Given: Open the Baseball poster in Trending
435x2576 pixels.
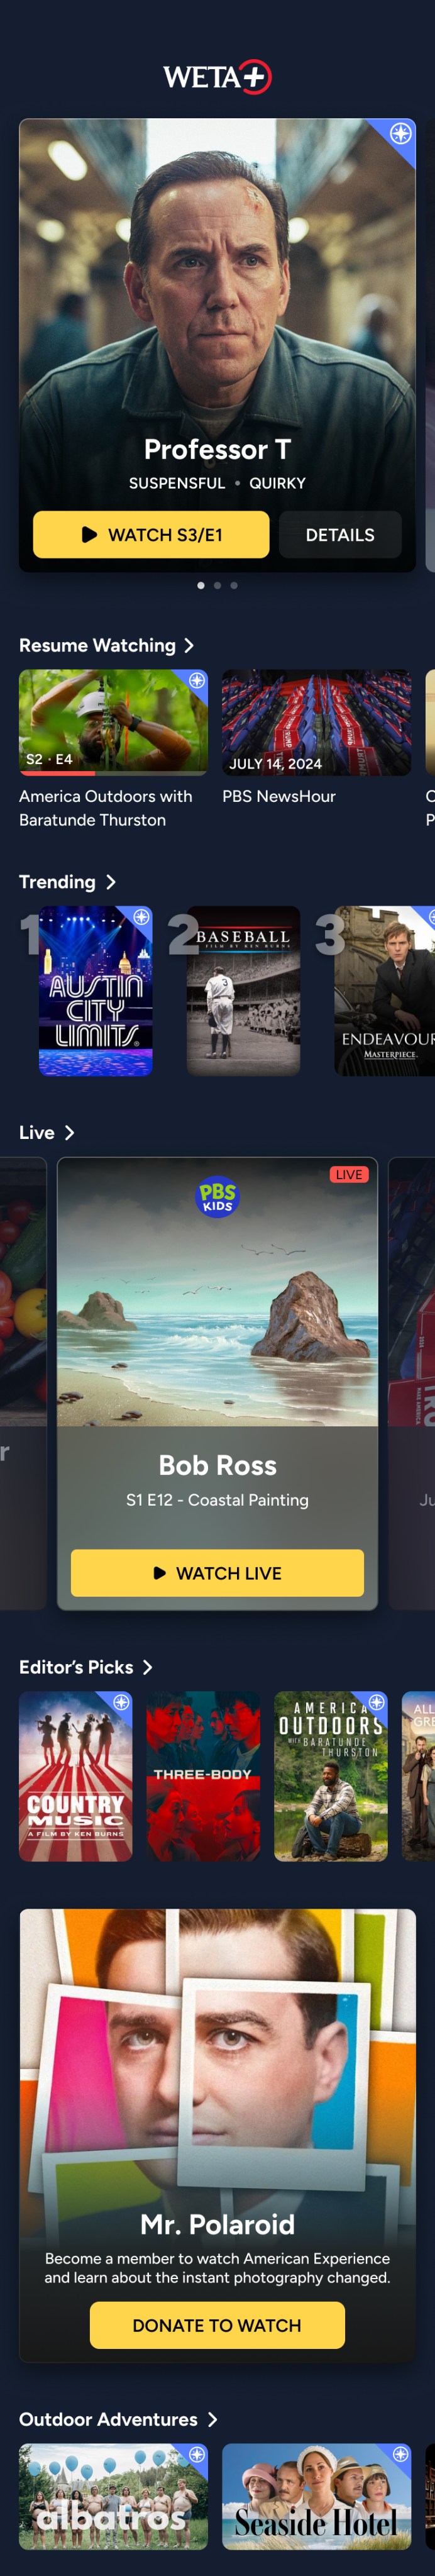Looking at the screenshot, I should 243,991.
